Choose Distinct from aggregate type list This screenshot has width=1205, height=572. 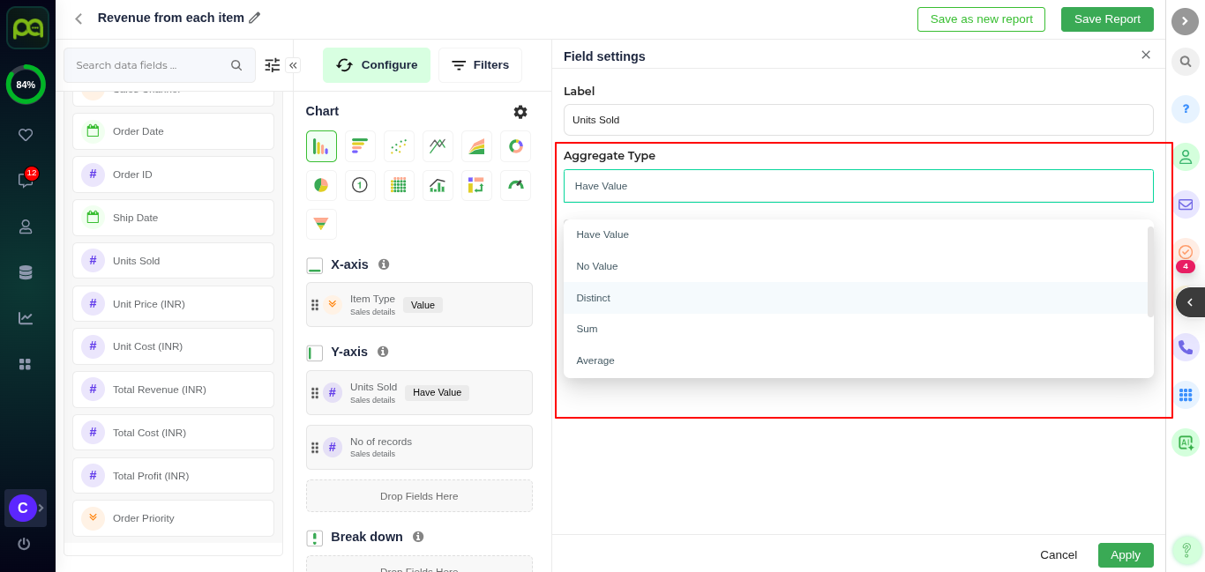[x=593, y=298]
